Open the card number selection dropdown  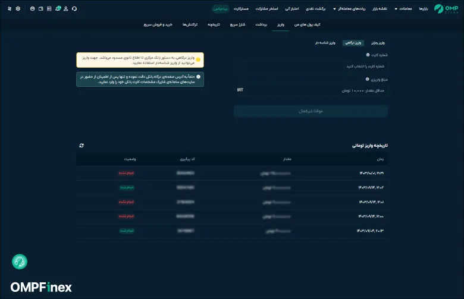311,66
